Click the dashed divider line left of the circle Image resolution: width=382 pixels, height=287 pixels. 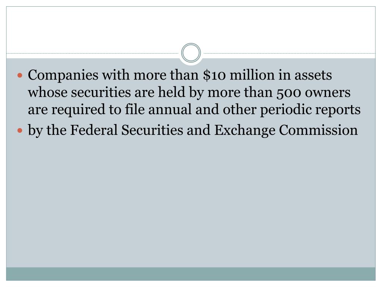point(93,53)
